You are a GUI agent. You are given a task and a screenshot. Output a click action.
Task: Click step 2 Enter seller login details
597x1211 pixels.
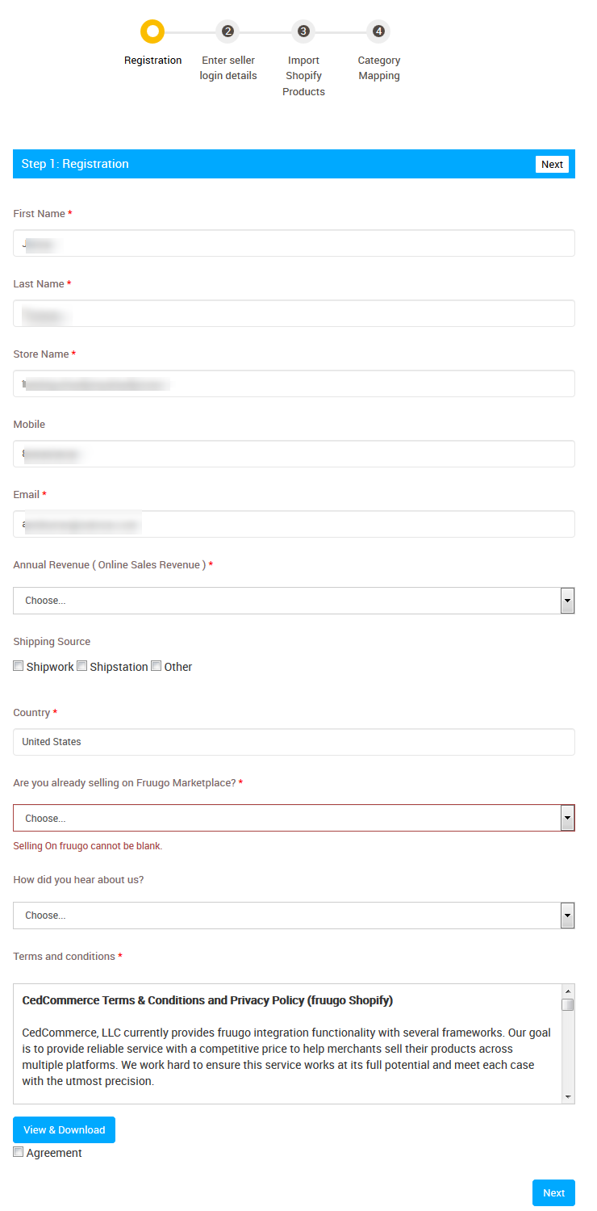click(x=228, y=31)
